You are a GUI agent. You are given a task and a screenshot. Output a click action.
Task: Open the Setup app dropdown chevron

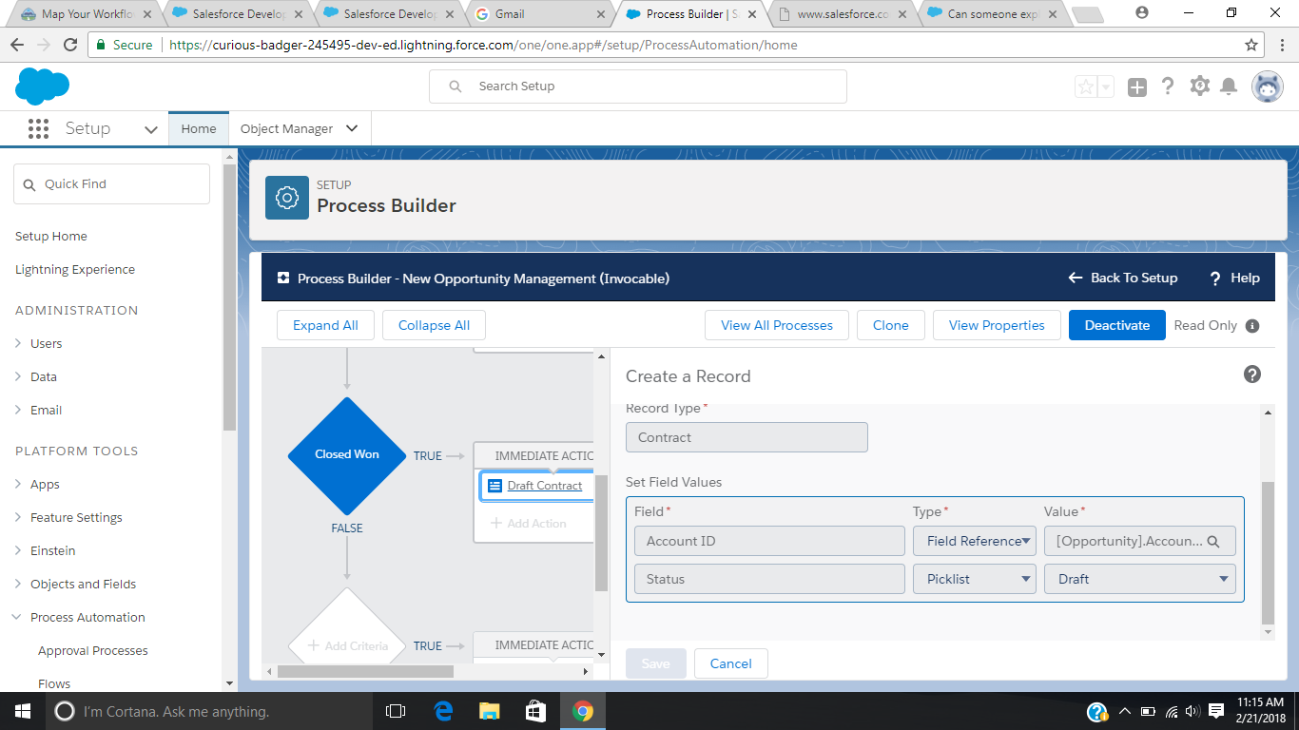click(x=150, y=129)
